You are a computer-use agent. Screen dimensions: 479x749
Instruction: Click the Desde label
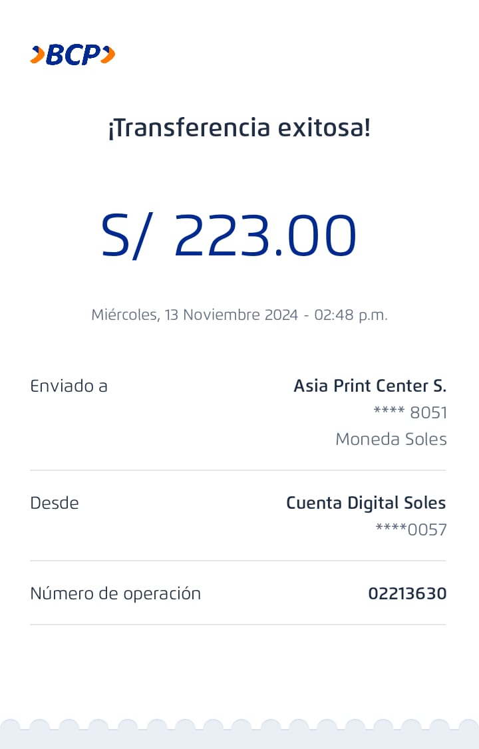pyautogui.click(x=55, y=503)
